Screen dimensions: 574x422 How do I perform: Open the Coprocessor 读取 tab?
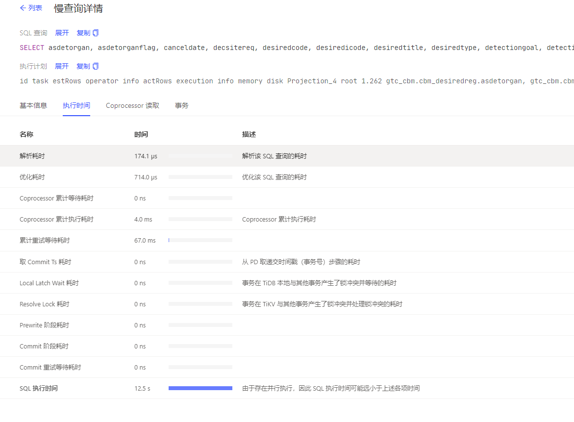coord(132,105)
